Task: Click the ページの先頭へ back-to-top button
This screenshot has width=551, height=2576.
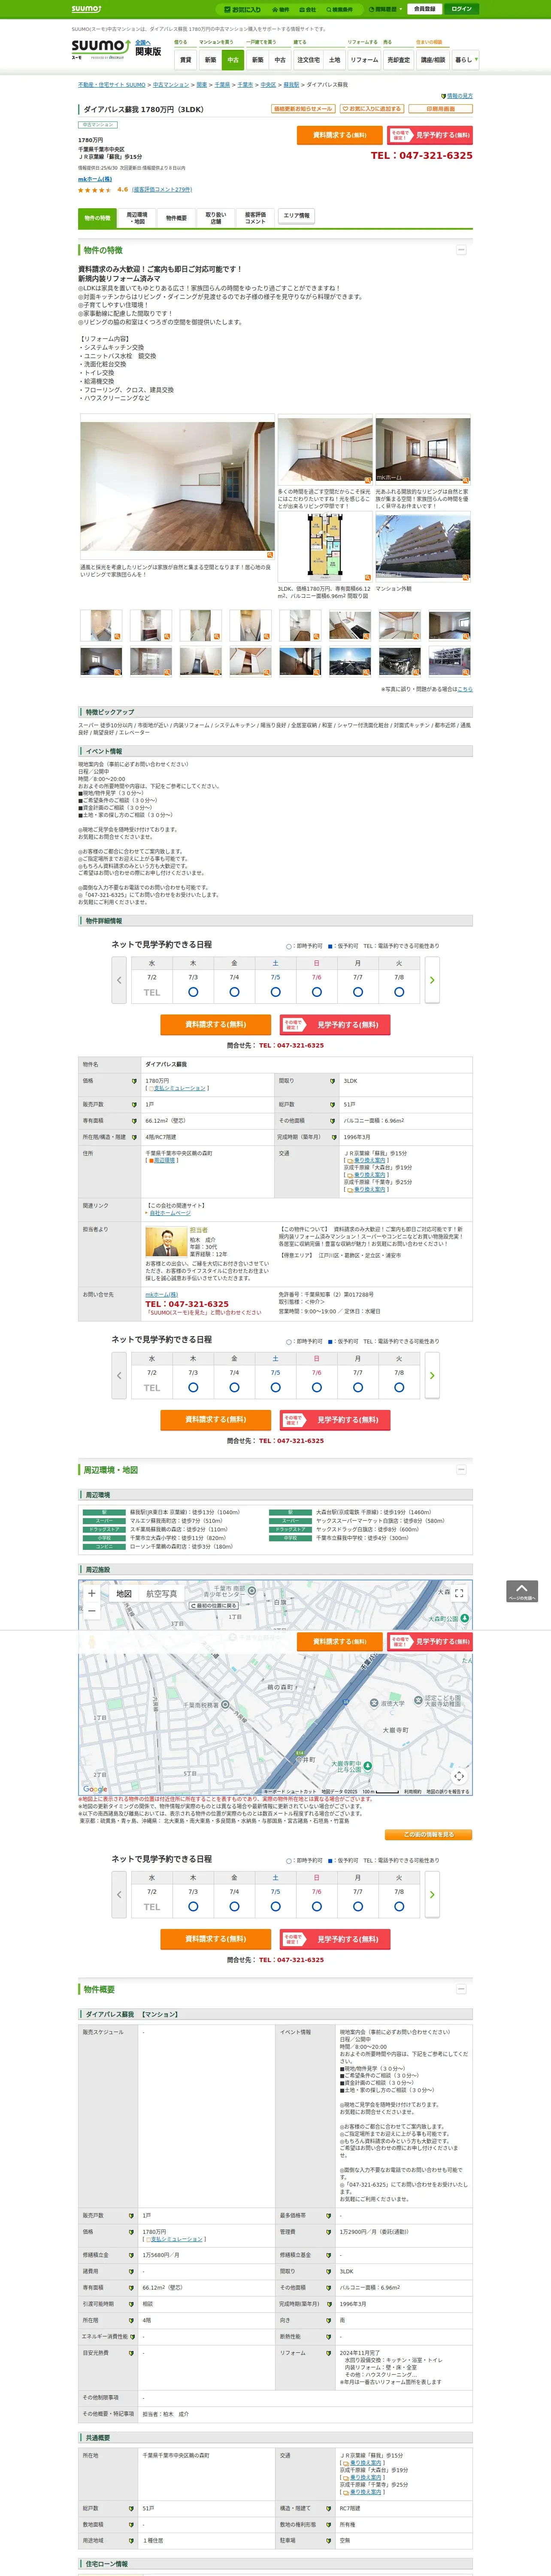Action: (x=522, y=1591)
